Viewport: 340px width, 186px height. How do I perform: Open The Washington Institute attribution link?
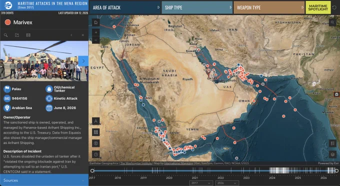(x=136, y=163)
